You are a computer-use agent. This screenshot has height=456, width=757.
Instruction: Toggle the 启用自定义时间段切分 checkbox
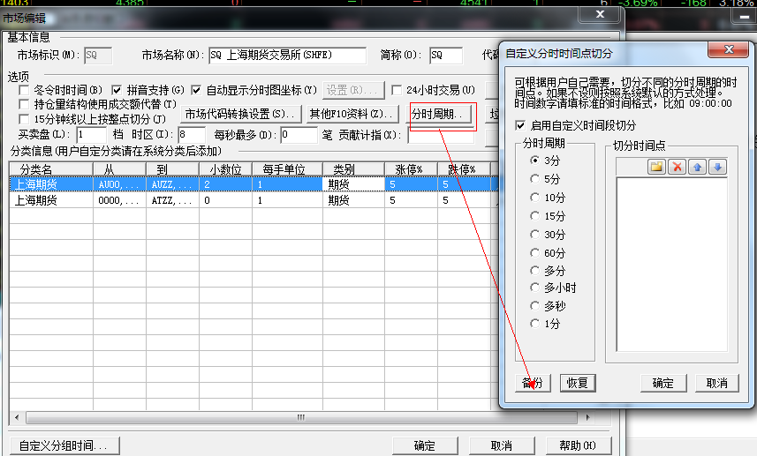tap(522, 125)
